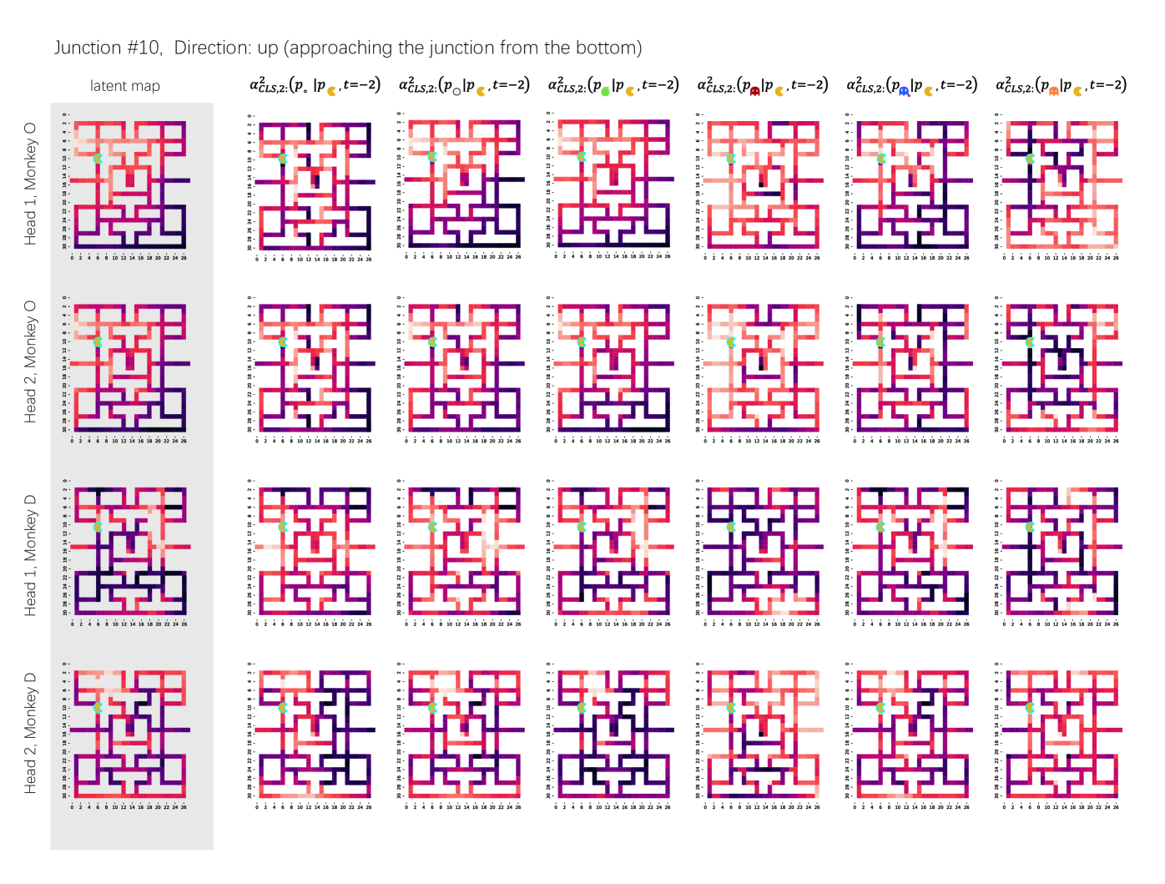Viewport: 1165px width, 884px height.
Task: Click Pac-Man marker in Head 1, Monkey D blue ghost map
Action: point(880,527)
